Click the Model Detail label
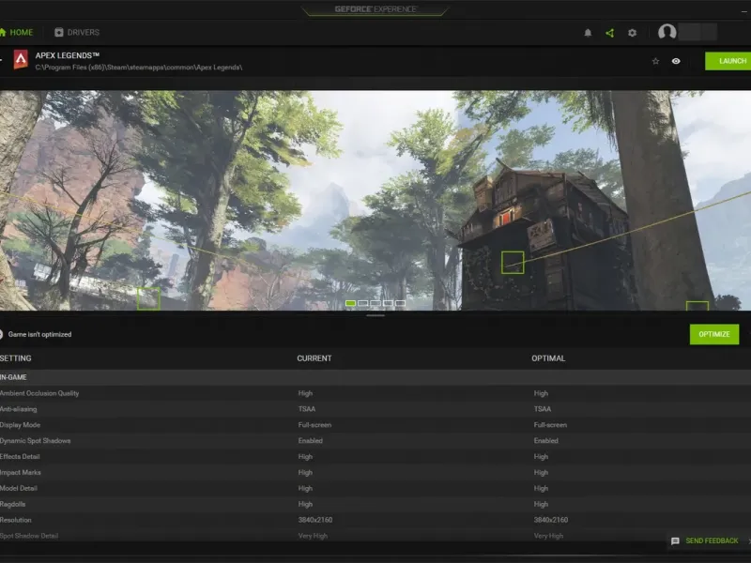Viewport: 751px width, 563px height. [18, 488]
